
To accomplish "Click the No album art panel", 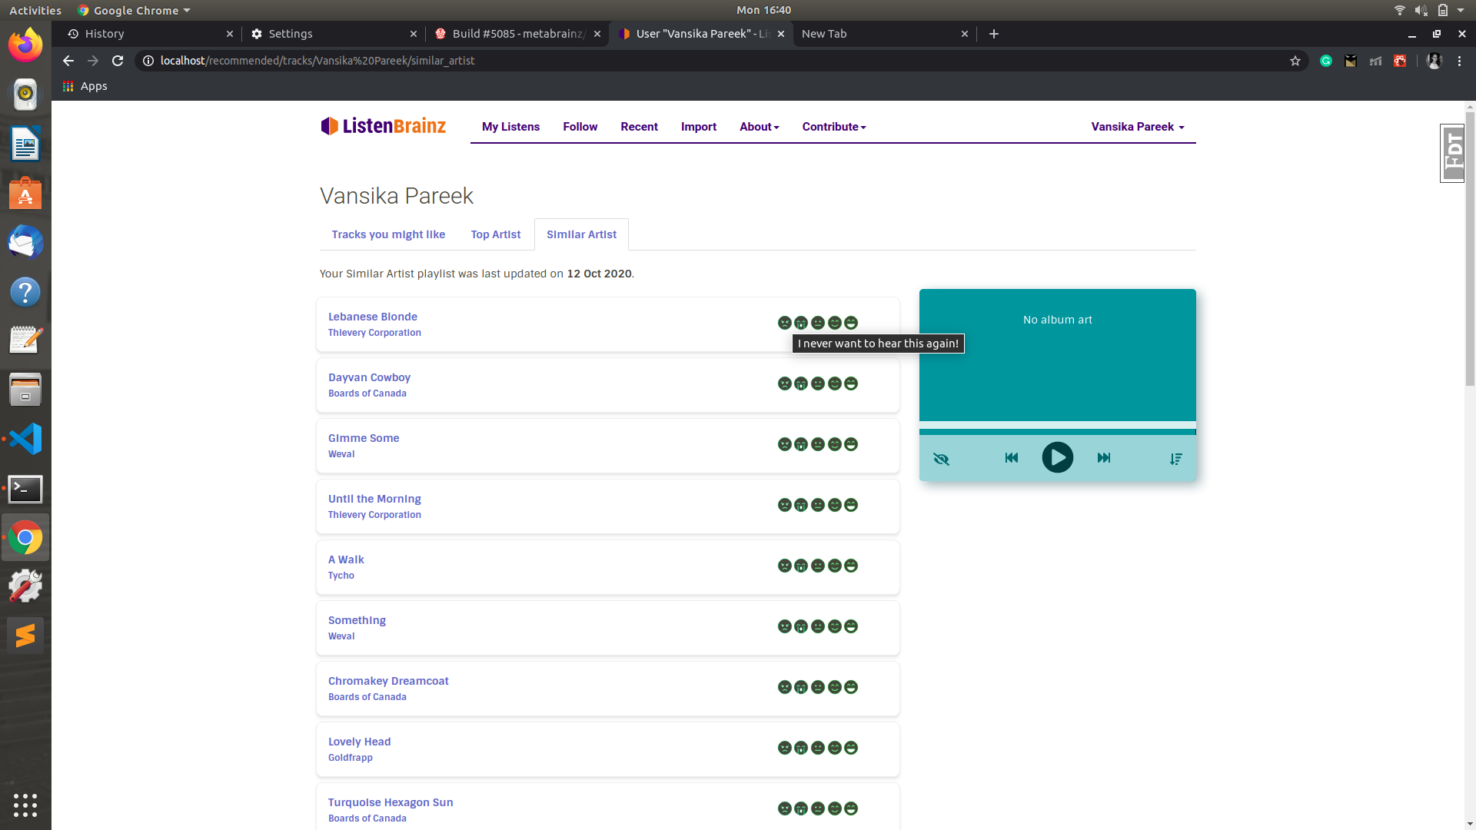I will point(1057,355).
